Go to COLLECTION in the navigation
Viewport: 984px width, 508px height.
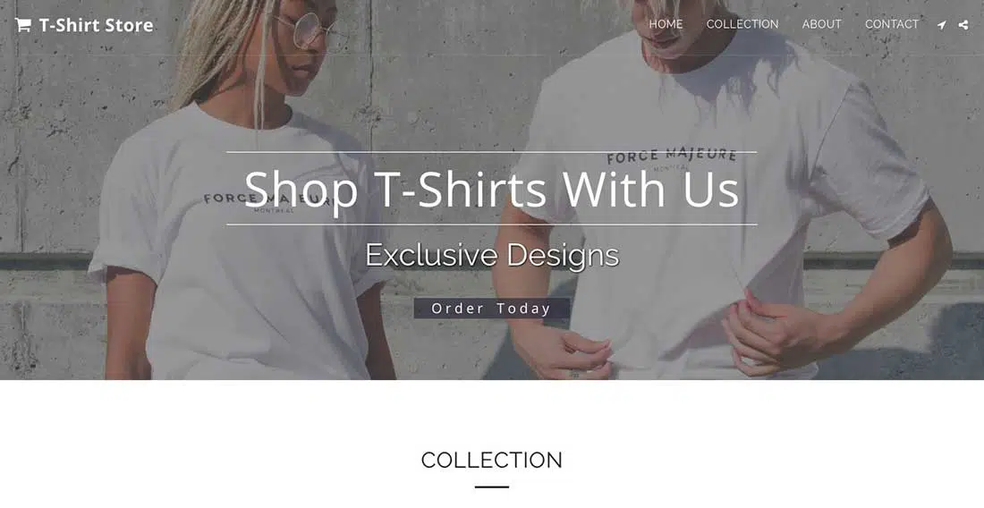[x=742, y=24]
